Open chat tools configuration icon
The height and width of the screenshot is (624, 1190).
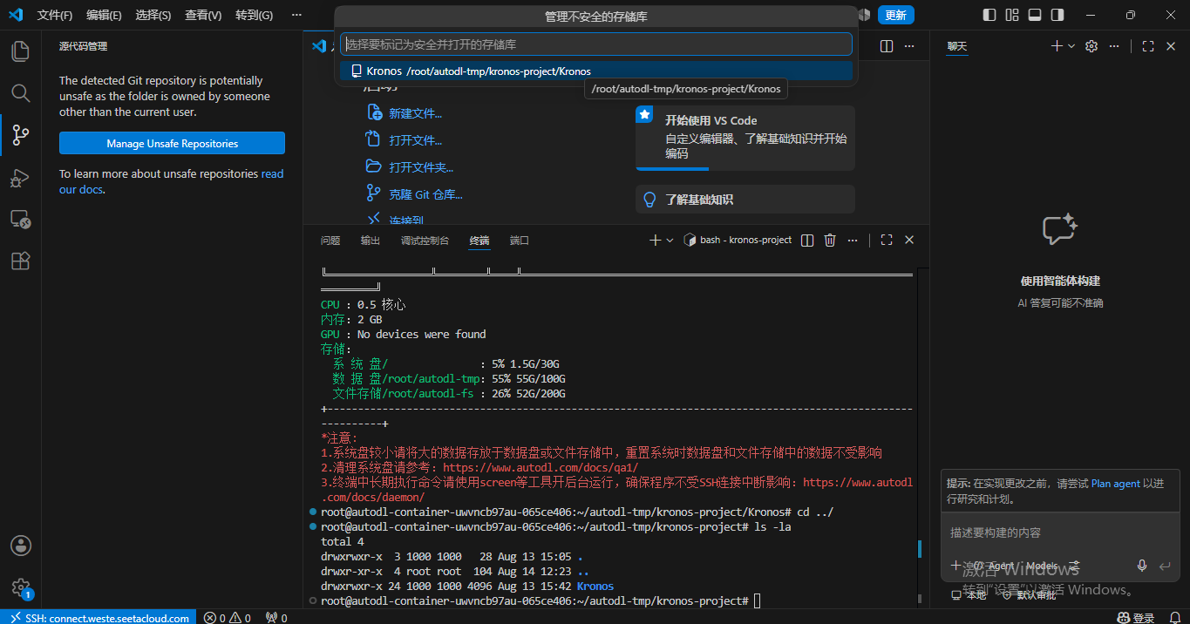point(1075,566)
